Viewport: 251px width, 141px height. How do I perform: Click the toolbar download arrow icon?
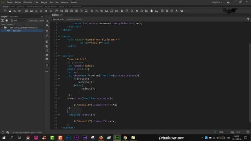pyautogui.click(x=177, y=11)
